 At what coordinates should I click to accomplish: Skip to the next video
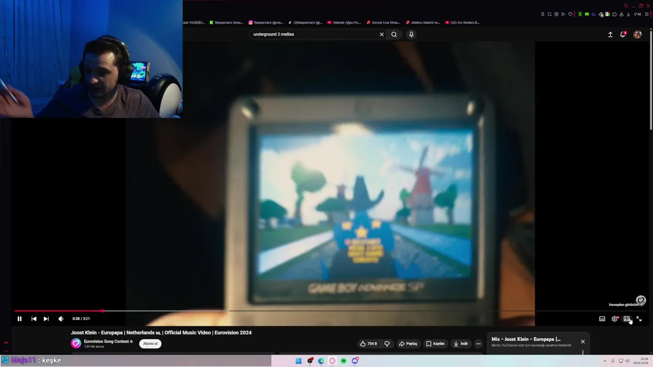click(x=46, y=319)
